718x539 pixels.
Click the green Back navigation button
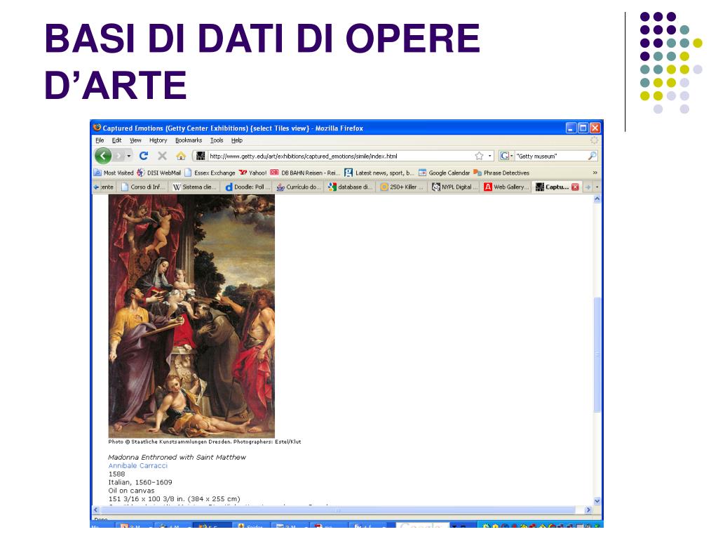point(103,156)
